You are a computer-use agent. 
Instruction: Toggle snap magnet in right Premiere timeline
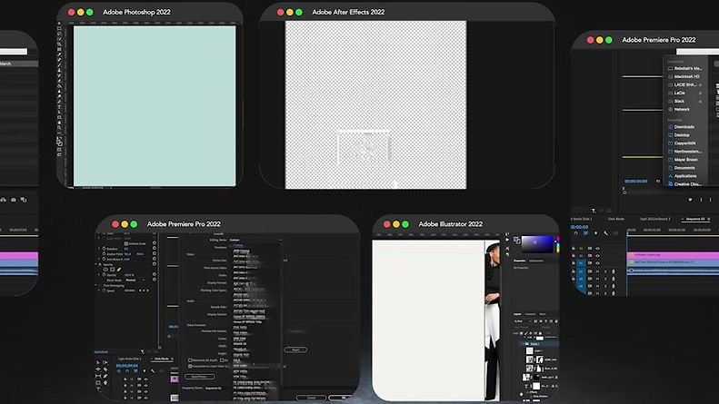tap(576, 233)
